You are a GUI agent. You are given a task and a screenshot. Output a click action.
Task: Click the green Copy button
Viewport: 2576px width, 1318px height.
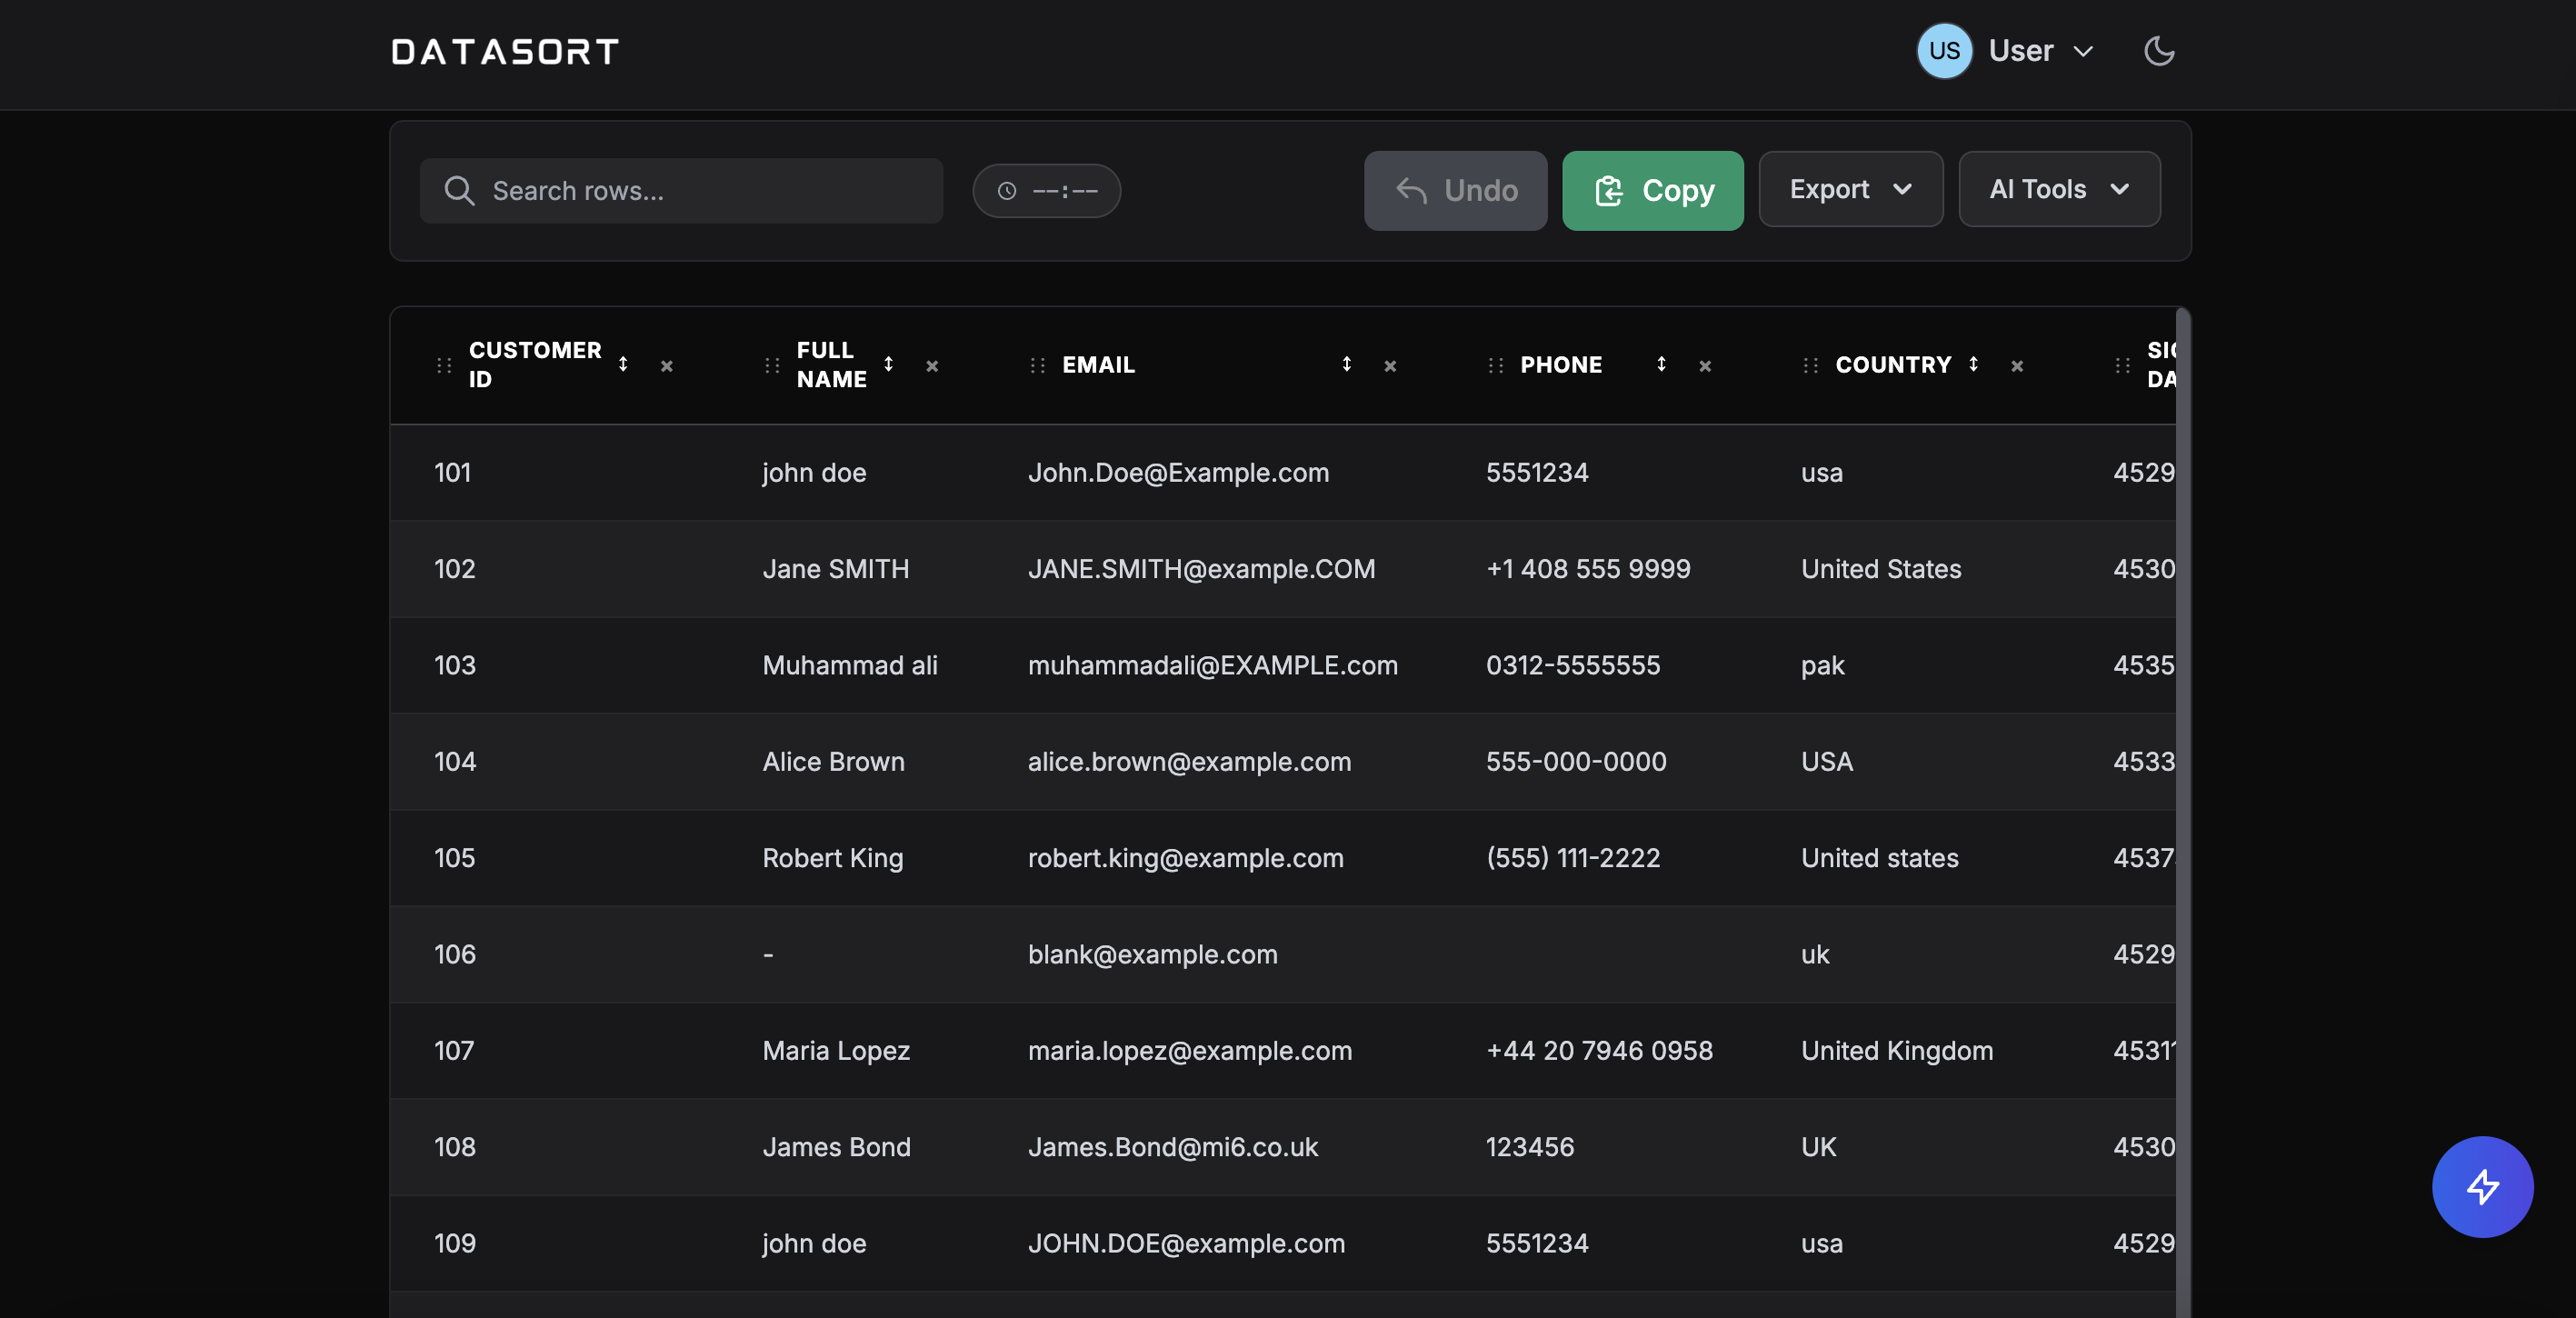(x=1652, y=190)
